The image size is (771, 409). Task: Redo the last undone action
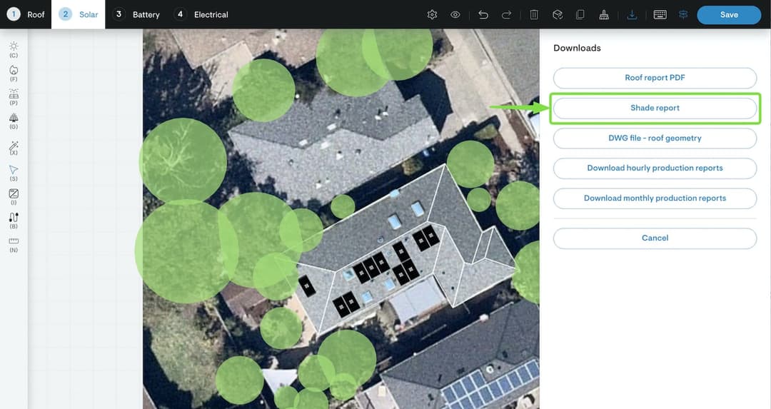(506, 14)
